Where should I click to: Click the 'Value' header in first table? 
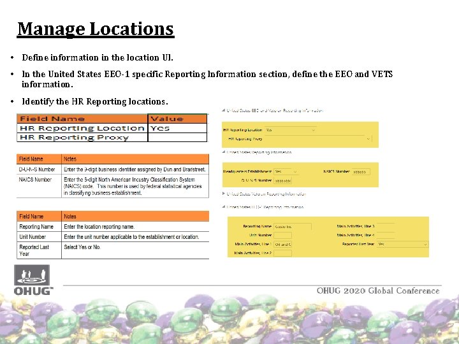pos(178,118)
